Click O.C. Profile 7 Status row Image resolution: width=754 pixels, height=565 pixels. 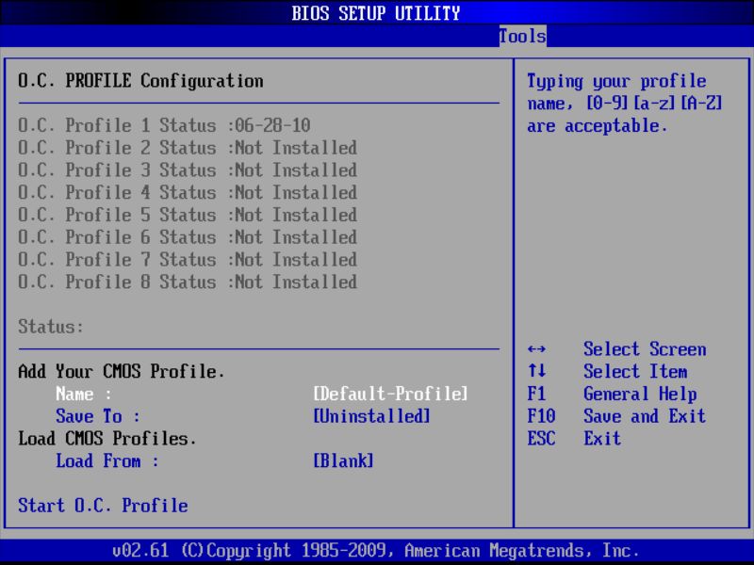pos(188,260)
